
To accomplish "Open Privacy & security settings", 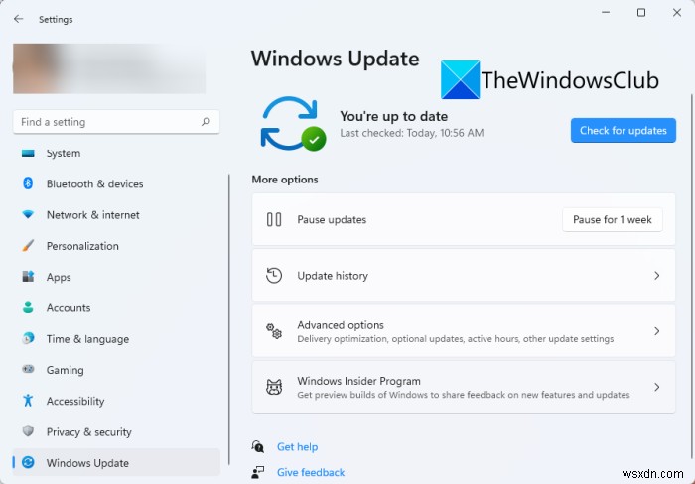I will (x=116, y=432).
